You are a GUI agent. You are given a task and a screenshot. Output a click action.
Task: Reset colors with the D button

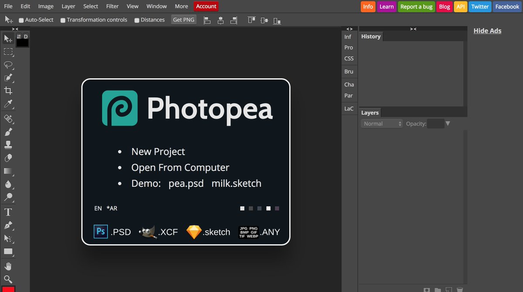pyautogui.click(x=26, y=36)
